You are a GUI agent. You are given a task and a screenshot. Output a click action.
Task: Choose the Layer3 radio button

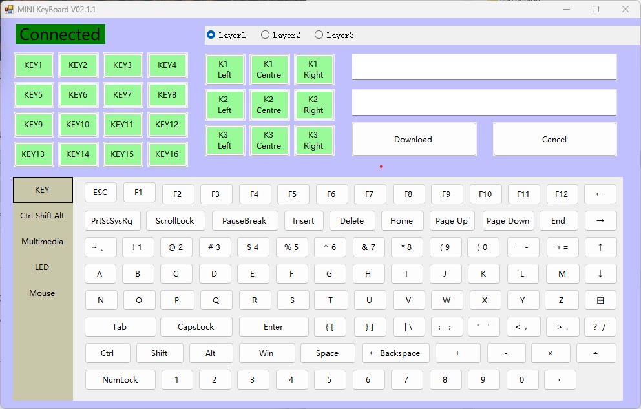[x=319, y=35]
